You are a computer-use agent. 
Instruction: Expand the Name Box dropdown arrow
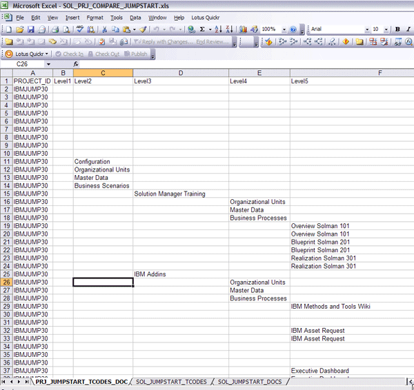48,64
